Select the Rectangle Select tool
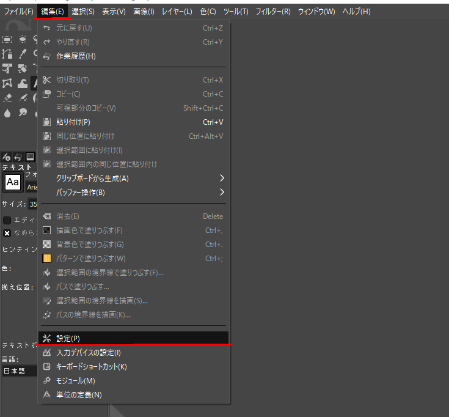Image resolution: width=449 pixels, height=417 pixels. point(7,39)
